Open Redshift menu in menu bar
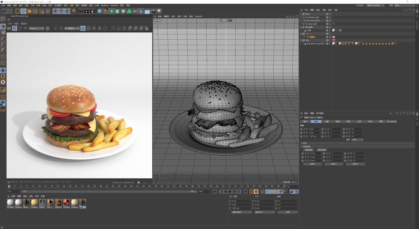 (115, 5)
